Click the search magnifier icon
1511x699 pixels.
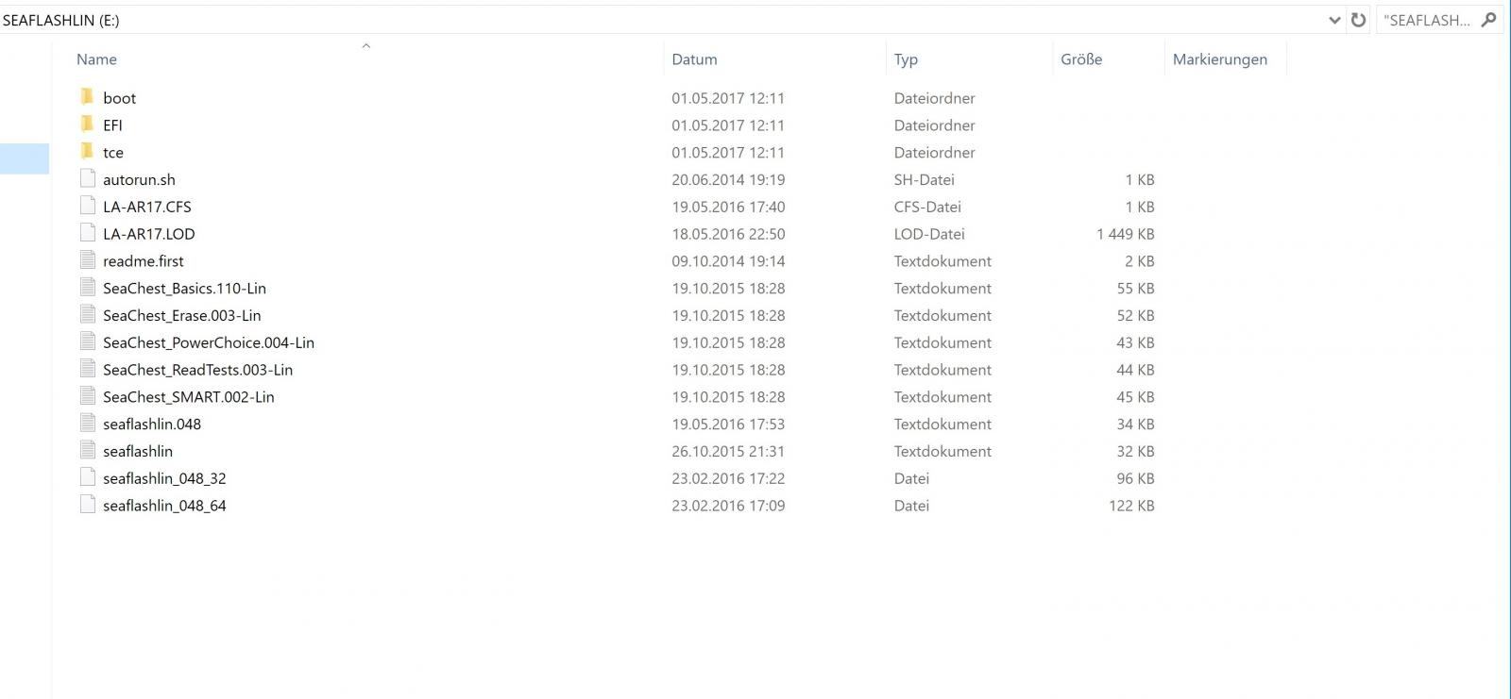click(1489, 20)
